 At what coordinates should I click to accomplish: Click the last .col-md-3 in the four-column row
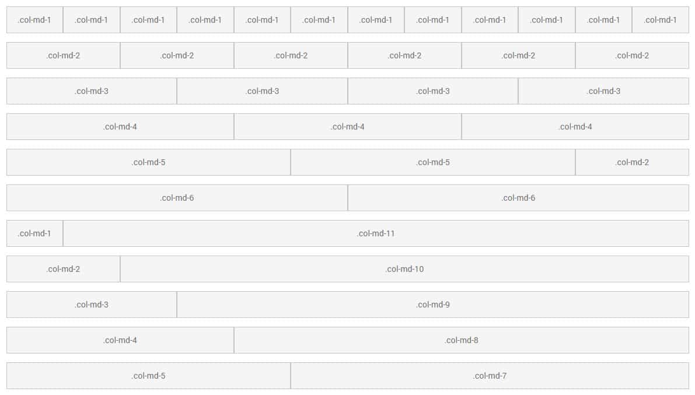tap(604, 91)
